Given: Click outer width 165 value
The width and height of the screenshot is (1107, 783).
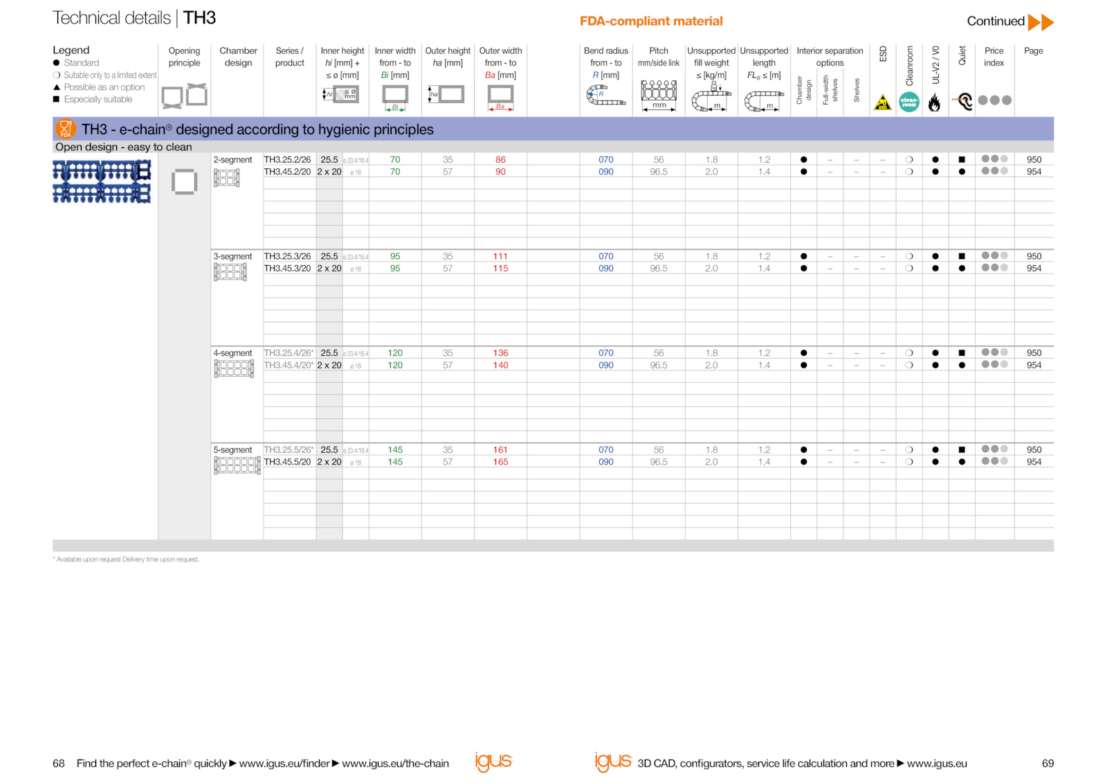Looking at the screenshot, I should click(x=500, y=462).
